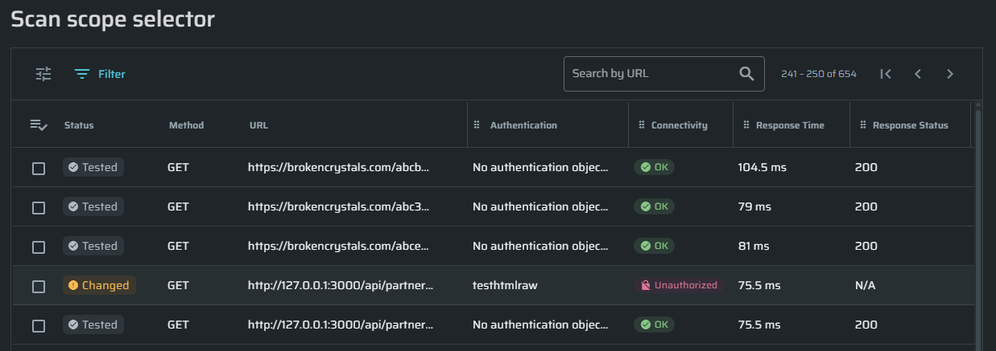Viewport: 996px width, 351px height.
Task: Click the Authentication column header
Action: pos(523,125)
